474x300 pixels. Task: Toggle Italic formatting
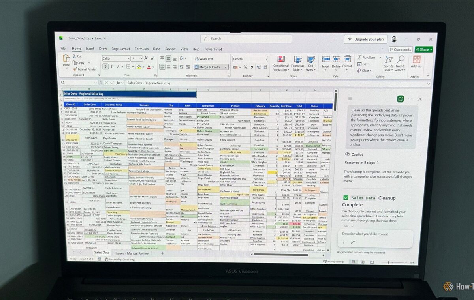click(x=112, y=67)
